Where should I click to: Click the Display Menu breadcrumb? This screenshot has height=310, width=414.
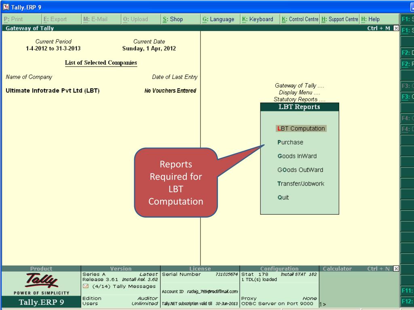point(300,92)
